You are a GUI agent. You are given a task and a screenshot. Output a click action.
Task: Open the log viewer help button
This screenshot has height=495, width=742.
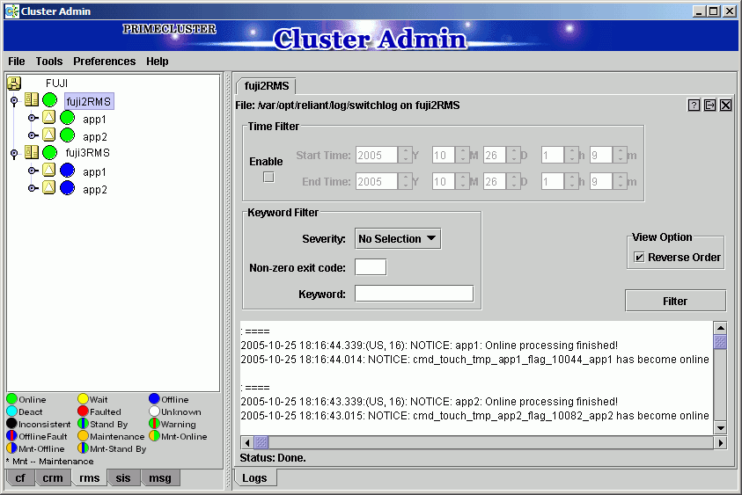point(694,105)
